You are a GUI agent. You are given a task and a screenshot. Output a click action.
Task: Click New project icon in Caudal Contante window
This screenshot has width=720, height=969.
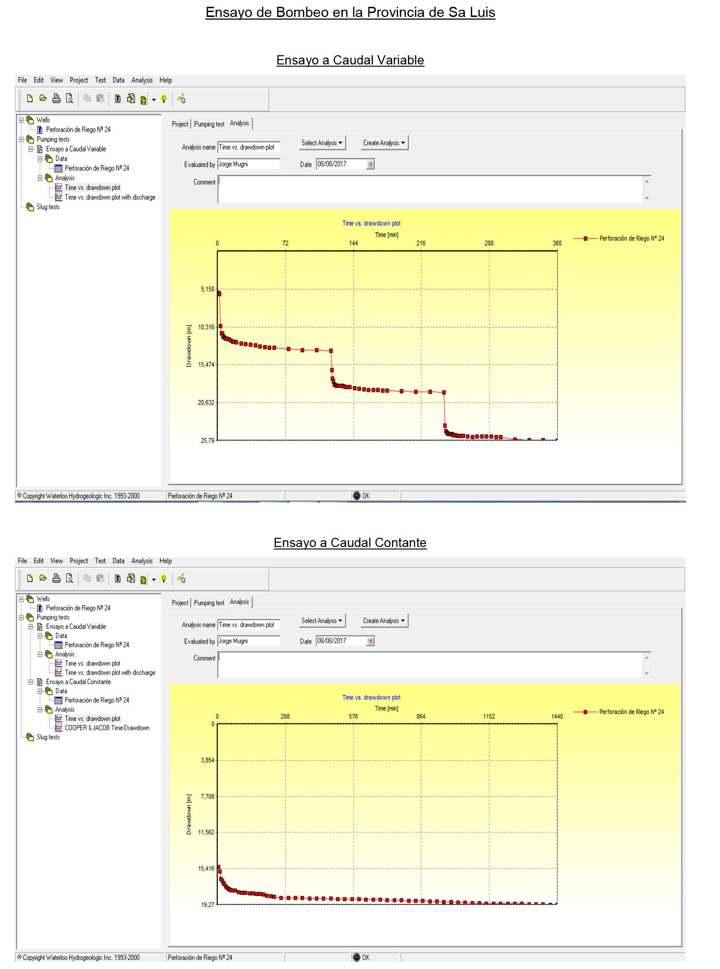pyautogui.click(x=30, y=578)
